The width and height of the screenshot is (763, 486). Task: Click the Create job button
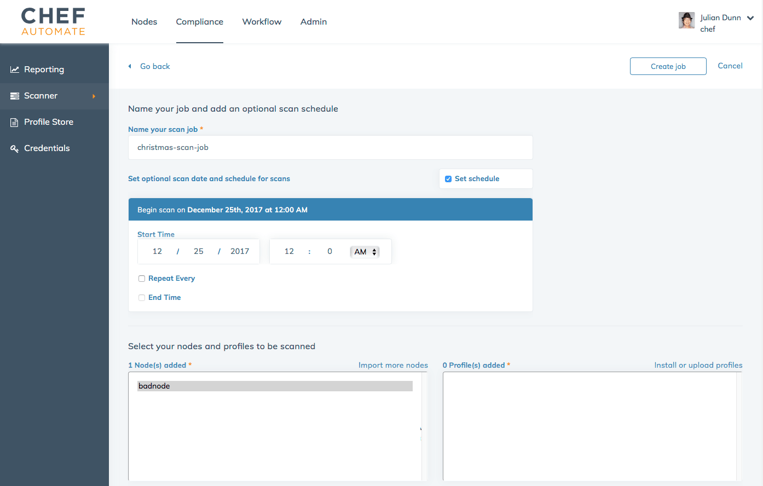(668, 66)
